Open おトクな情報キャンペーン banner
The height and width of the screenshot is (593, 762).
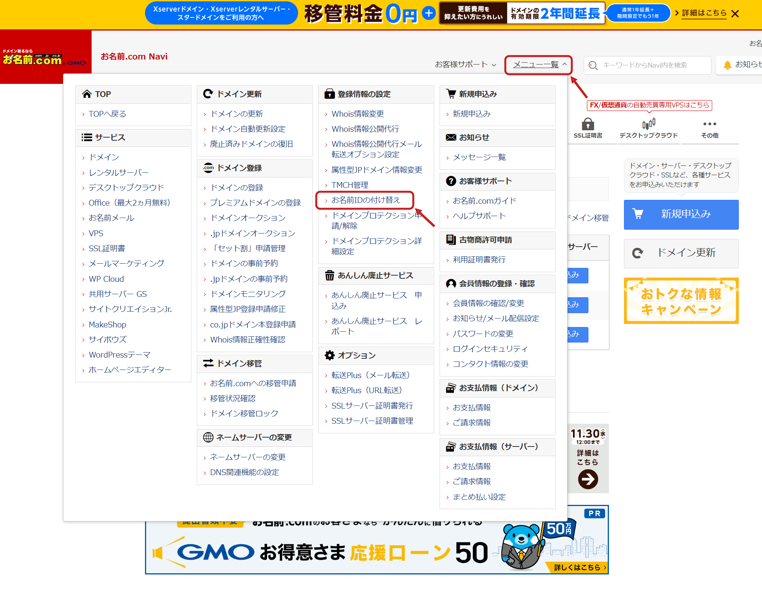681,301
